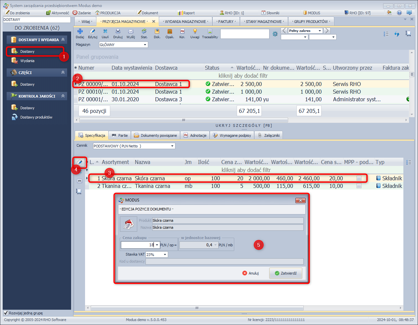Viewport: 418px width, 325px height.
Task: Click the pencil edit icon beside specification grid
Action: click(80, 162)
